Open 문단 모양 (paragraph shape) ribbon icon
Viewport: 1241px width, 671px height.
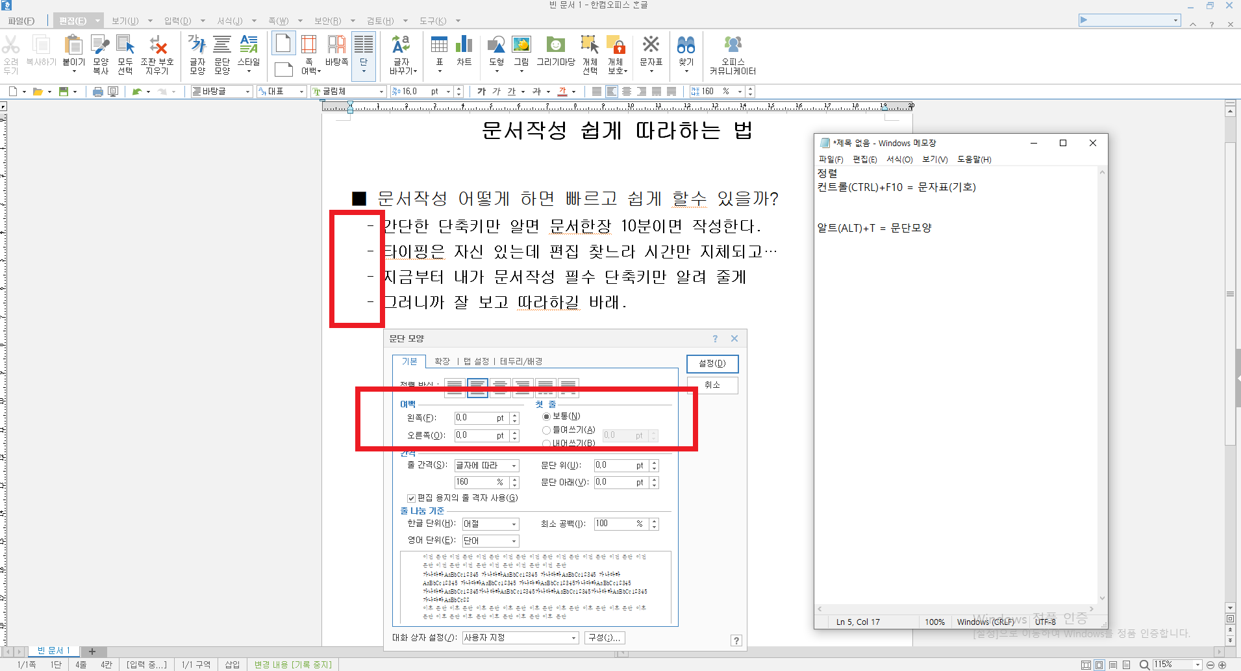tap(222, 45)
